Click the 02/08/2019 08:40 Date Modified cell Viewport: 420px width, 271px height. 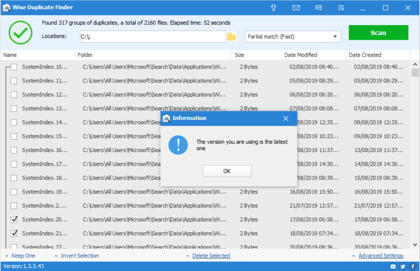tap(314, 67)
